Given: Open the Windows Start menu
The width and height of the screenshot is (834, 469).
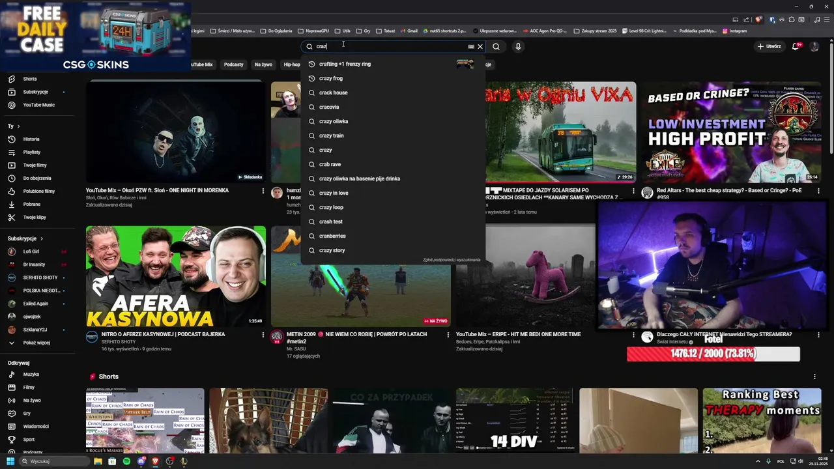Looking at the screenshot, I should 10,461.
